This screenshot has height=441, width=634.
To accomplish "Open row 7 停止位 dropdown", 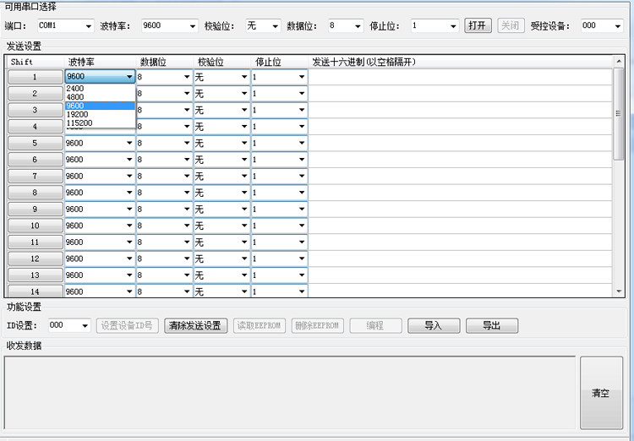I will [280, 177].
